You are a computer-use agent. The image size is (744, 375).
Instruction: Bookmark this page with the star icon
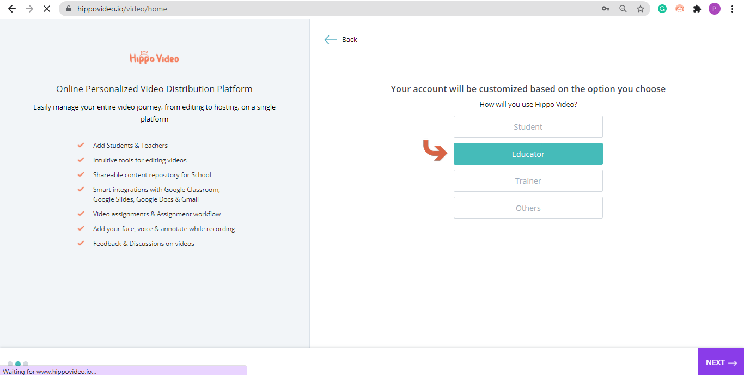(641, 9)
